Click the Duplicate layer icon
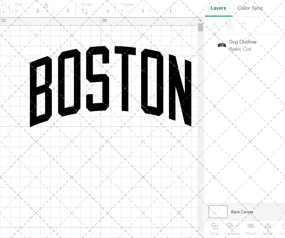The width and height of the screenshot is (285, 238). tap(229, 25)
